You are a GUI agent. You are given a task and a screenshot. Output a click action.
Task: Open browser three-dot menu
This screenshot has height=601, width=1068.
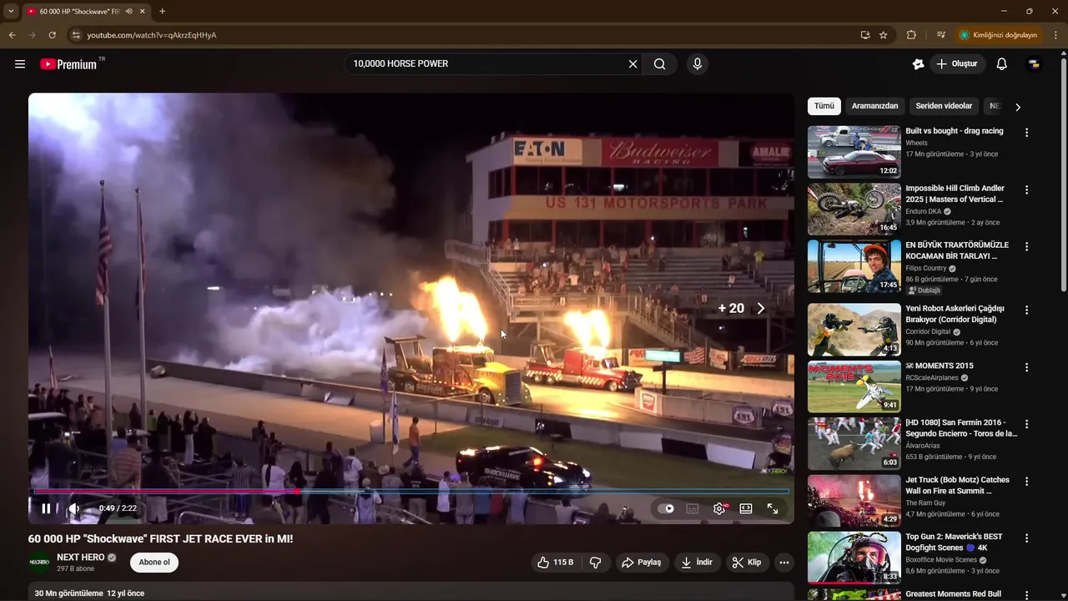click(1056, 35)
